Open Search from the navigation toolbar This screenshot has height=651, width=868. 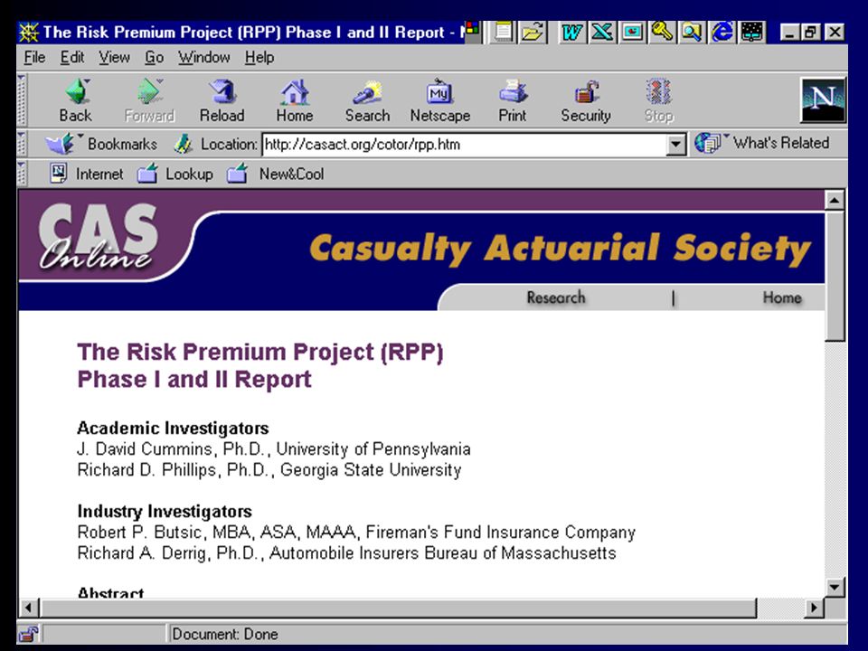[x=367, y=100]
